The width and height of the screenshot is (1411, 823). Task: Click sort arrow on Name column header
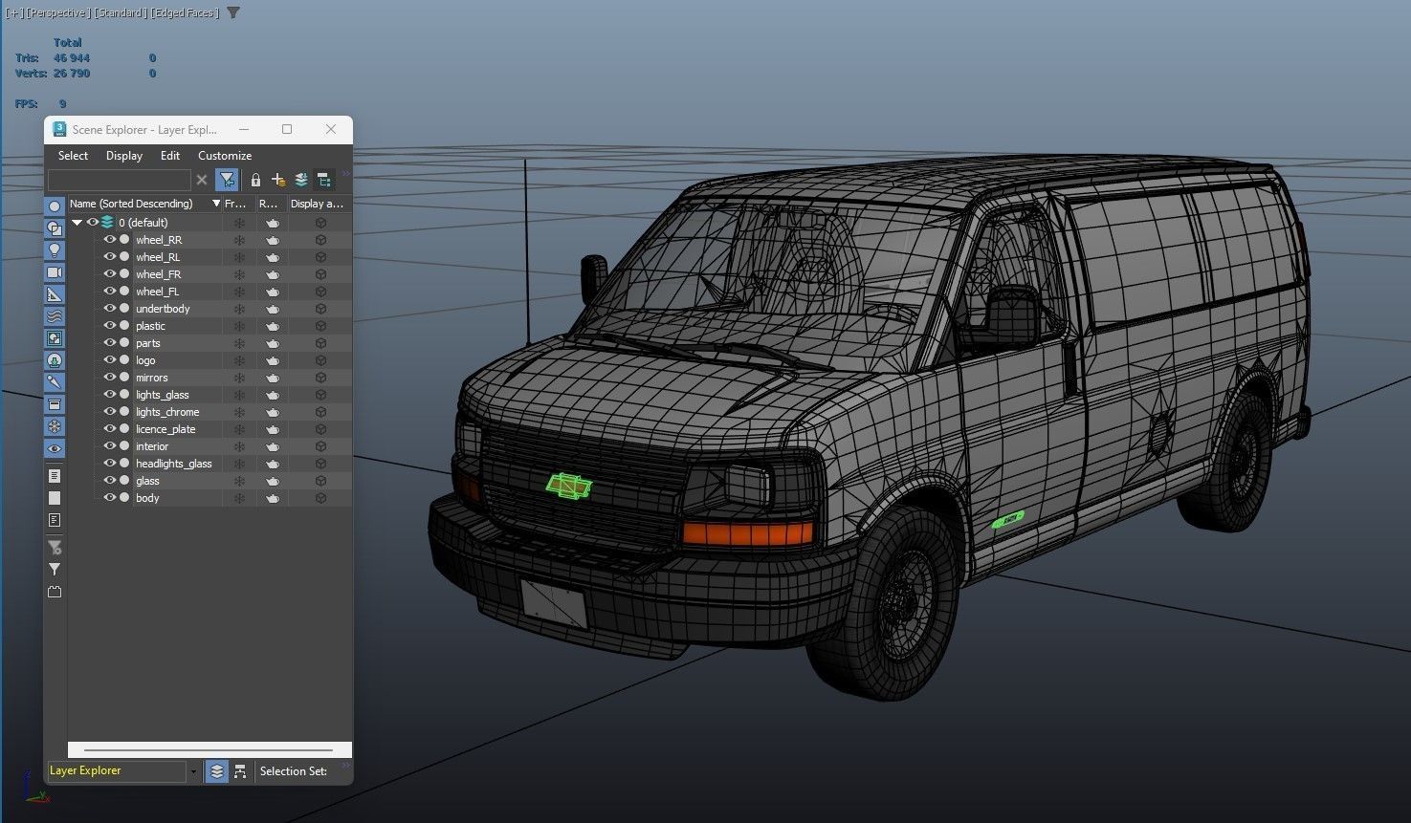(216, 204)
